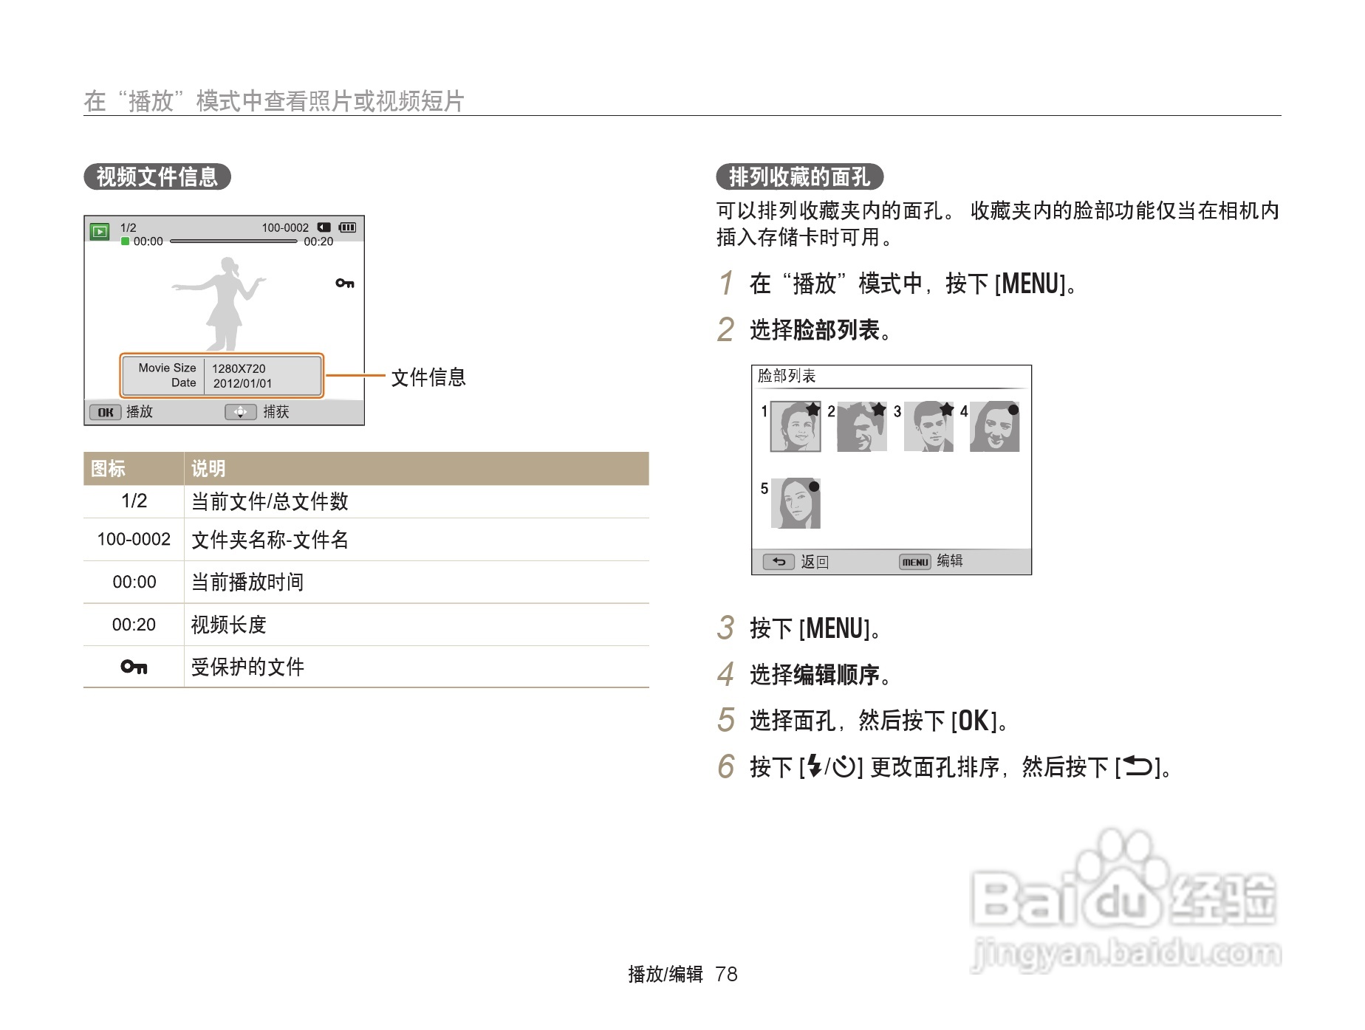The image size is (1365, 1030).
Task: Click the green dot at 00:00
Action: tap(126, 241)
